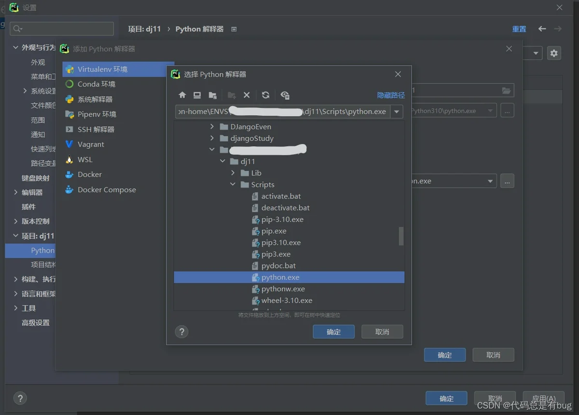Cancel the 选择 Python 解释器 file chooser
This screenshot has width=579, height=415.
coord(382,332)
